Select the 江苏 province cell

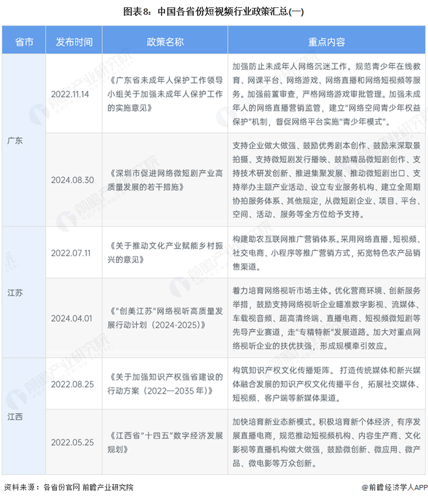[24, 292]
